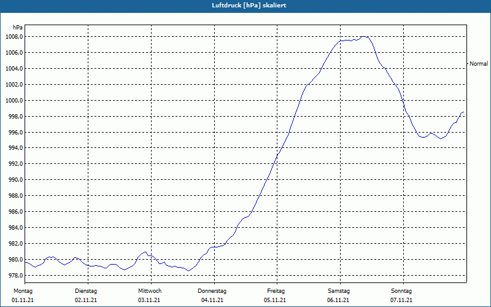Select the 'hPa' unit label
Viewport: 491px width, 307px height.
tap(18, 28)
